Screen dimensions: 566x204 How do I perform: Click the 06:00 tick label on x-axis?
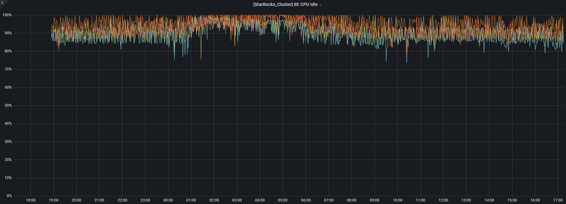point(306,200)
